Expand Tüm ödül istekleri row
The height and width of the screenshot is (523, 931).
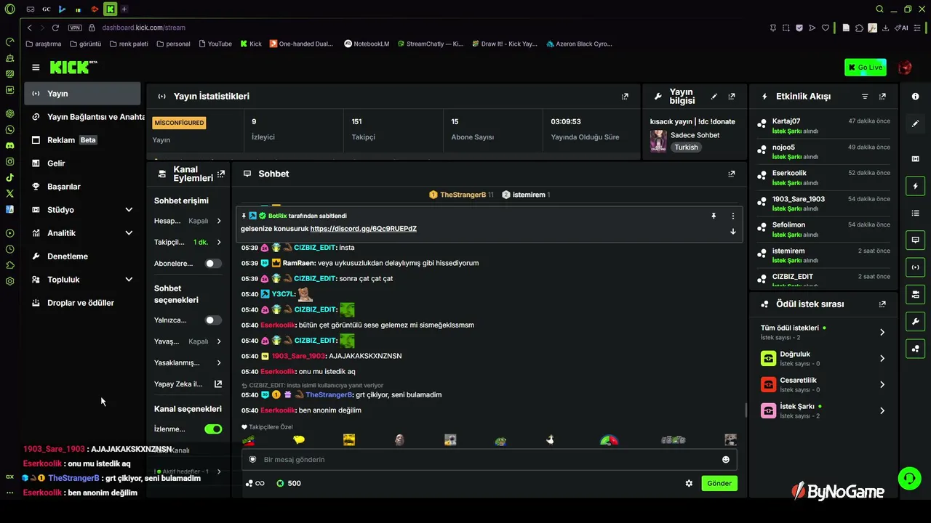pyautogui.click(x=882, y=332)
